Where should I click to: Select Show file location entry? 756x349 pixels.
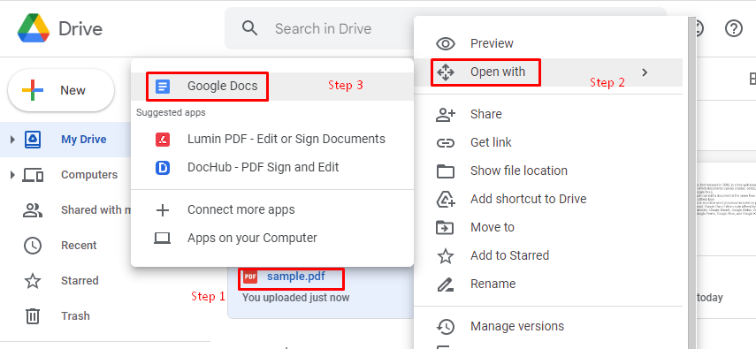[x=548, y=171]
